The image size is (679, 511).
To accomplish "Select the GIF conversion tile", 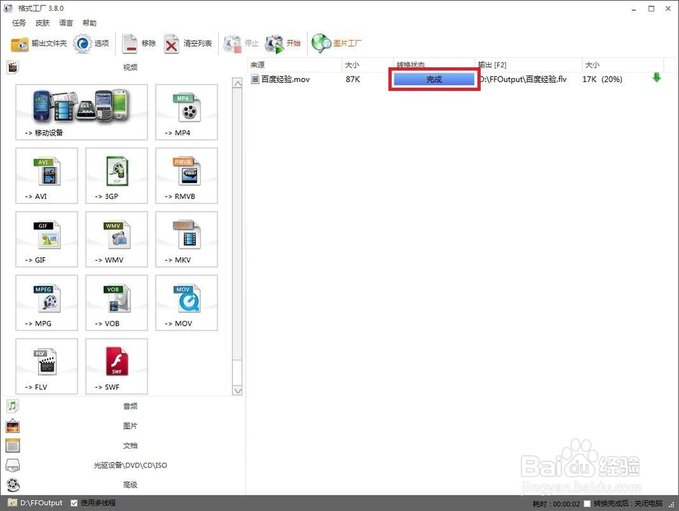I will [x=47, y=240].
